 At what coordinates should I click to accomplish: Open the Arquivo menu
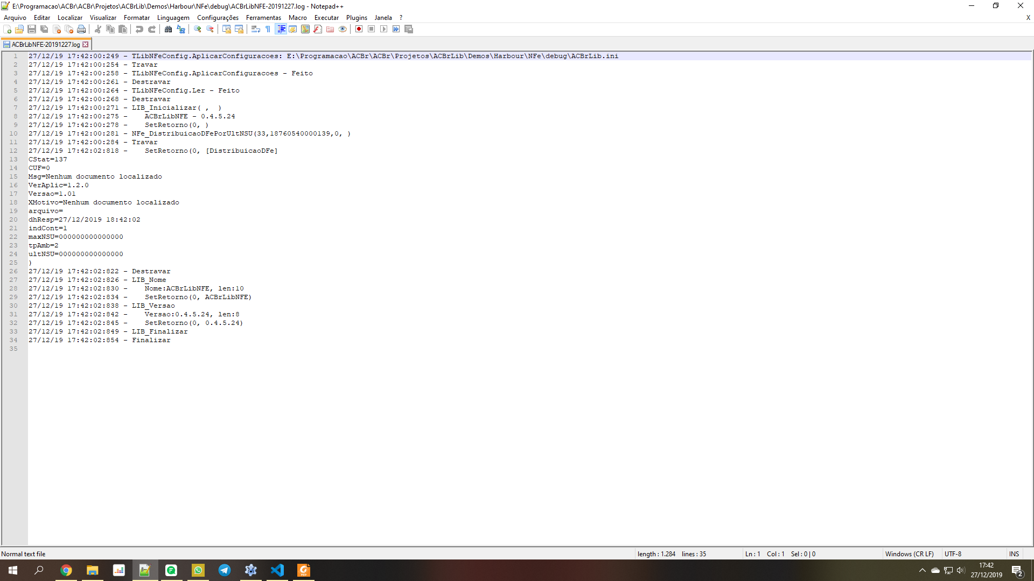pyautogui.click(x=15, y=18)
